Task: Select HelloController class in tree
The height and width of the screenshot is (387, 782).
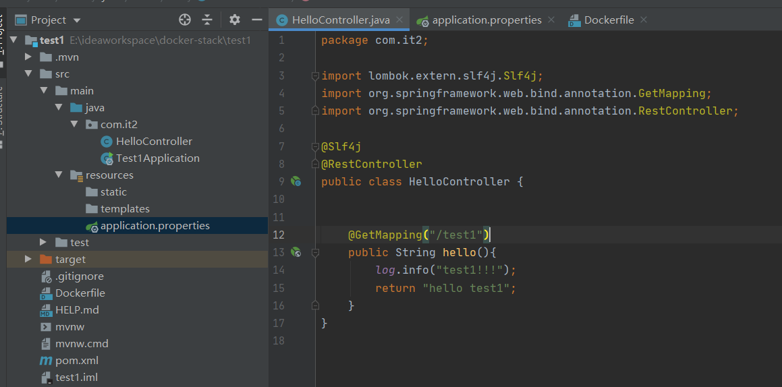Action: tap(154, 142)
